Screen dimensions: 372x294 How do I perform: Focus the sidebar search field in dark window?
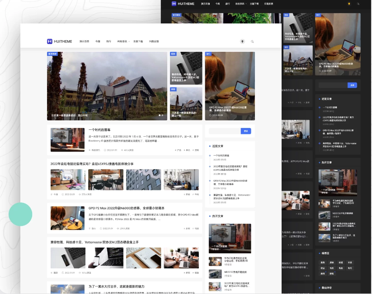click(333, 85)
